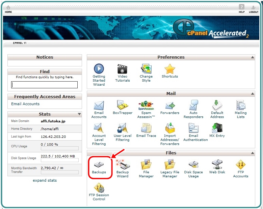Click the Monthly Bandwidth Transfer progress bar
Viewport: 263px width, 209px height.
pos(60,172)
